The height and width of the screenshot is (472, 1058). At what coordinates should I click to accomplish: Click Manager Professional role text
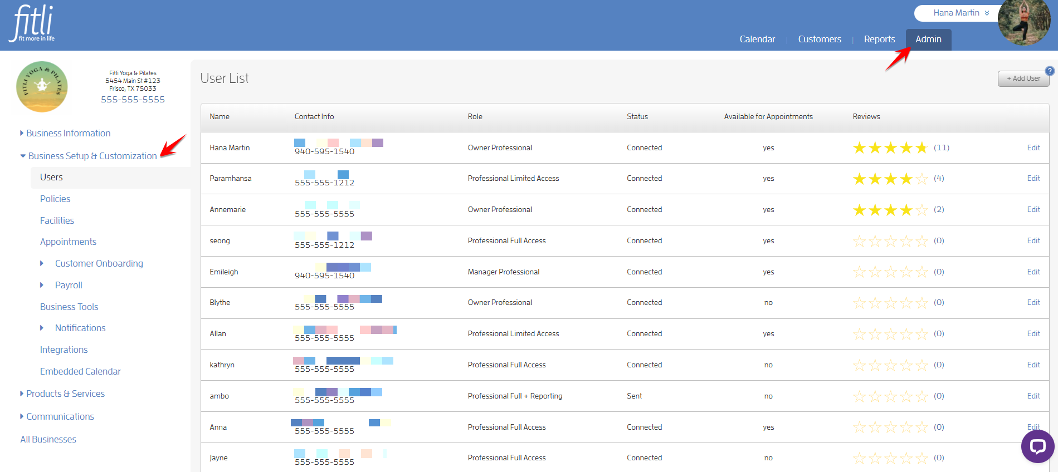[504, 272]
